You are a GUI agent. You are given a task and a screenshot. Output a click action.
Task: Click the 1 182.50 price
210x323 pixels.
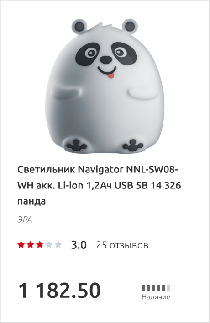(x=60, y=290)
